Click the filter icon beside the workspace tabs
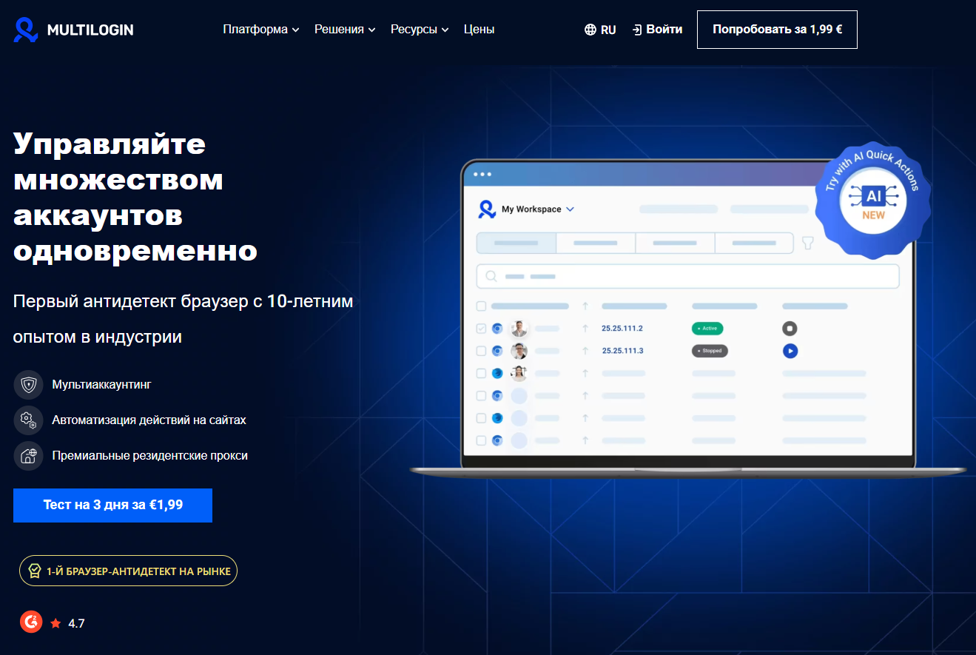The height and width of the screenshot is (655, 976). click(x=807, y=243)
